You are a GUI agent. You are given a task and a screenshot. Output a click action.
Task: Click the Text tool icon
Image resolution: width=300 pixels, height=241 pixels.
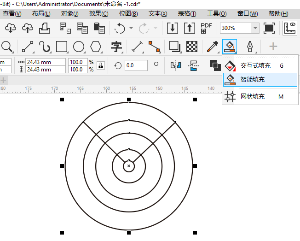[x=115, y=47]
